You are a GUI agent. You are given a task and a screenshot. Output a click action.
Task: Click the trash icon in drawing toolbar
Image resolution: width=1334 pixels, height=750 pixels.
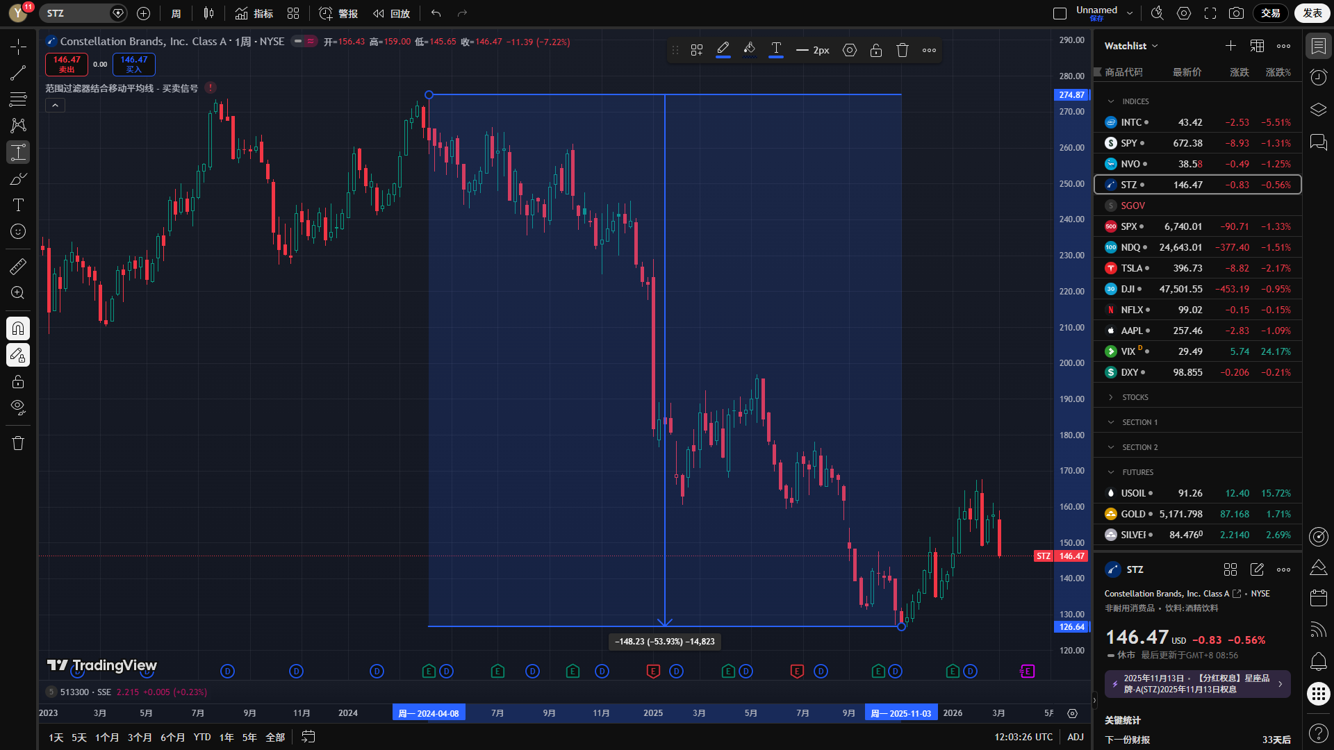click(902, 50)
